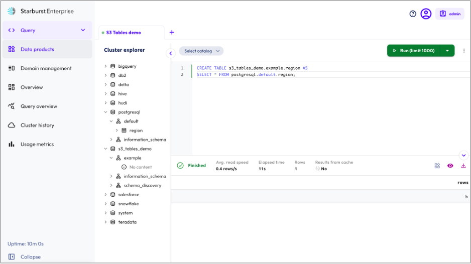This screenshot has height=264, width=471.
Task: Open the Run button dropdown arrow
Action: 447,51
